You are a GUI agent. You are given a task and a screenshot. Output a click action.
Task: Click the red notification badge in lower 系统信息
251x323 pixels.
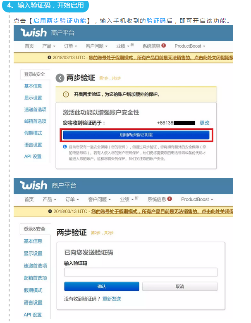170,199
